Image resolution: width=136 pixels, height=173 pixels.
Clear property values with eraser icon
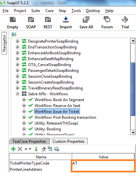tap(44, 149)
